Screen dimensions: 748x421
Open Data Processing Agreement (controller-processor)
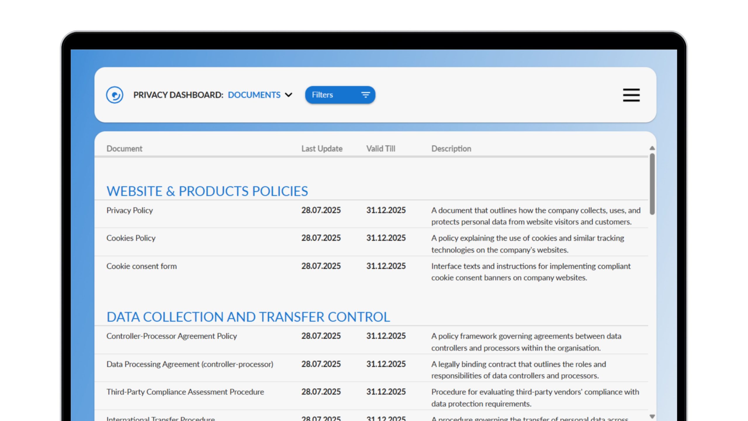(x=190, y=364)
